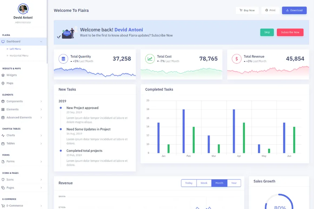Click the Download button

coord(294,10)
